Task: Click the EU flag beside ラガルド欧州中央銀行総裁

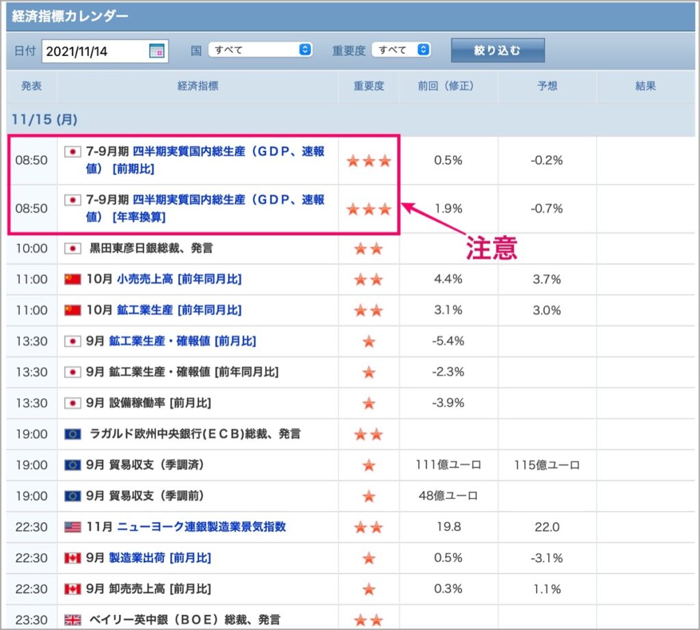Action: 72,434
